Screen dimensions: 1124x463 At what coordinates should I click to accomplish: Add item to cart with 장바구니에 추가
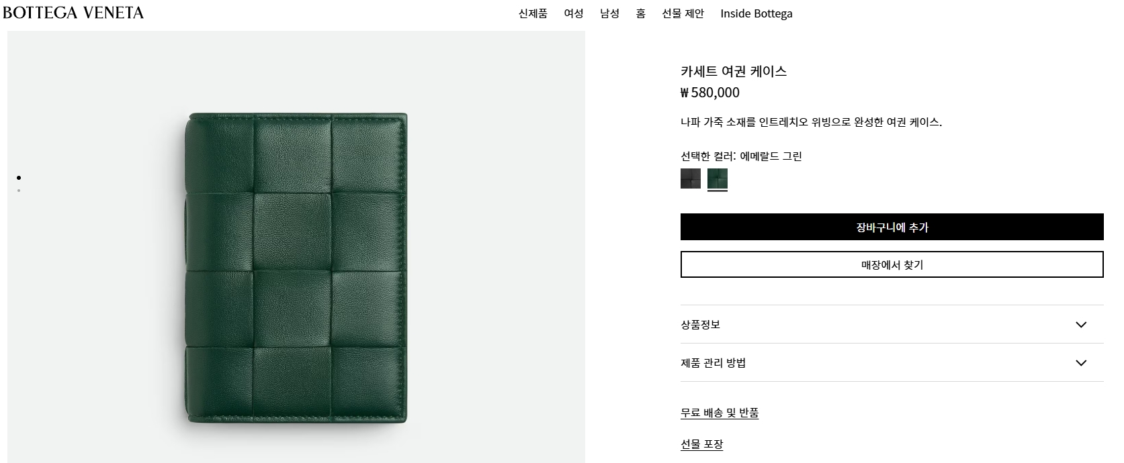[892, 227]
